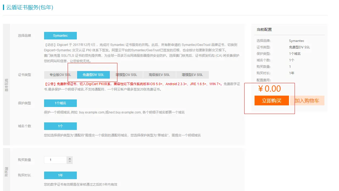This screenshot has width=339, height=191.
Task: Click the 购买时长 label in form
Action: point(24,175)
